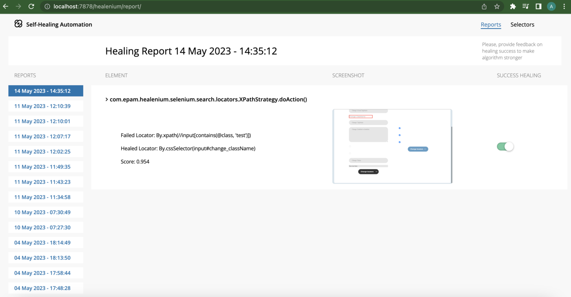Open the Self-Healing Automation logo icon
571x297 pixels.
click(x=18, y=24)
